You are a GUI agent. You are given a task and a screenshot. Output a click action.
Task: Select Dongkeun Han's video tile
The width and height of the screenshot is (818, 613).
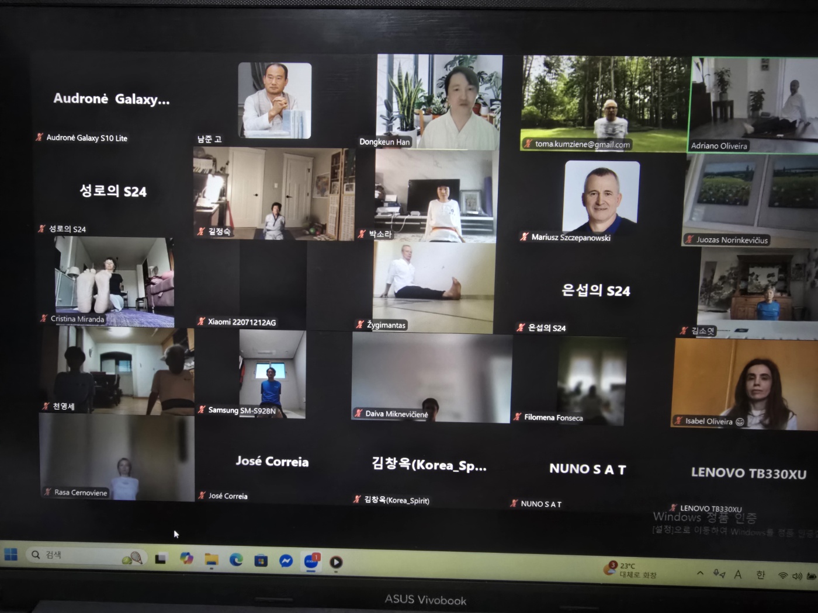pos(439,102)
